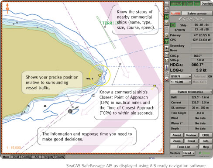The width and height of the screenshot is (213, 168).
Task: Click the HDG-u value 060.7°
Action: (197, 65)
